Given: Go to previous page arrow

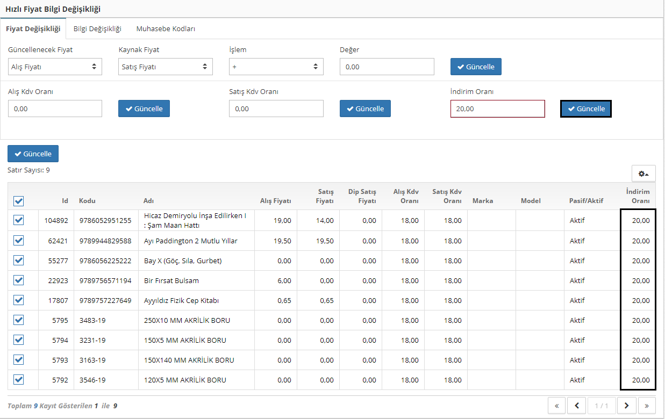Looking at the screenshot, I should coord(577,406).
